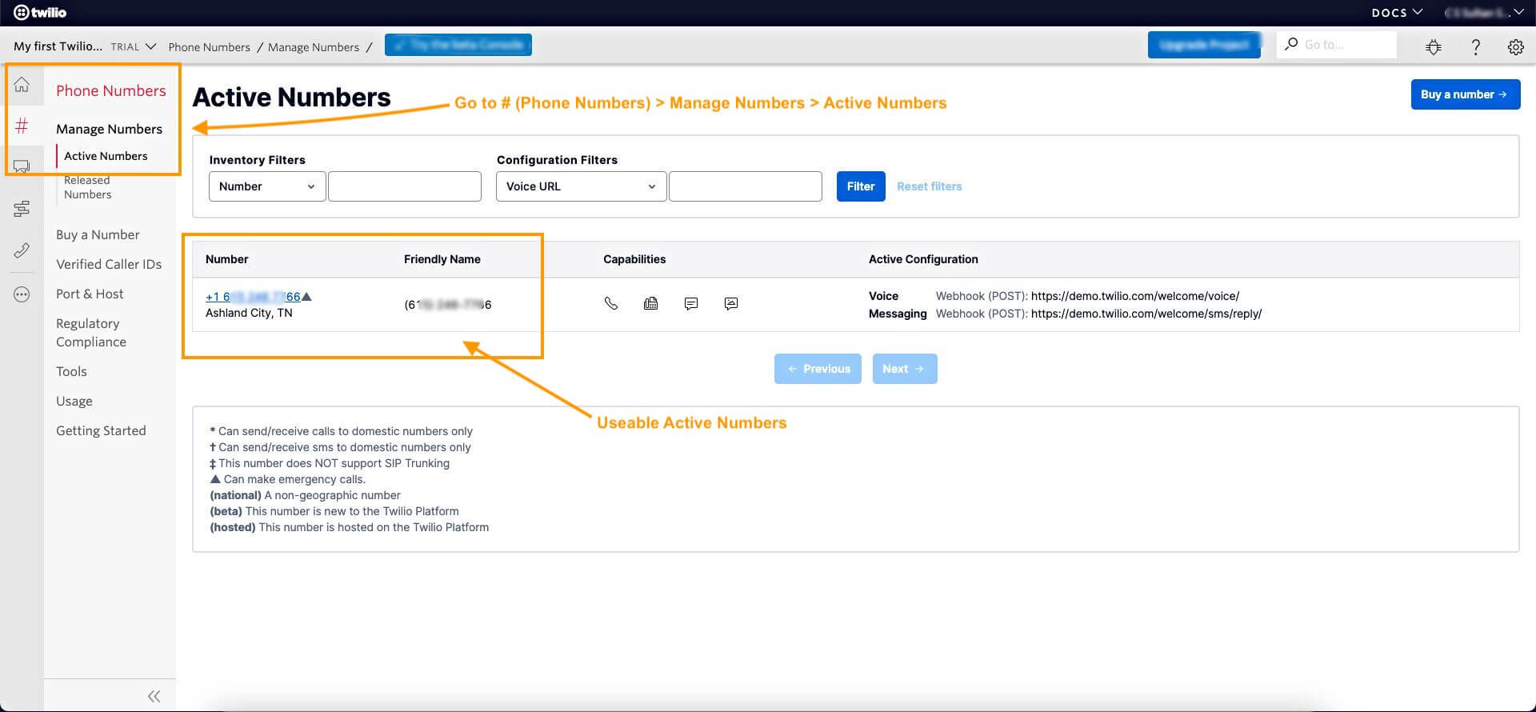Open Getting Started in sidebar
Viewport: 1536px width, 712px height.
coord(101,430)
